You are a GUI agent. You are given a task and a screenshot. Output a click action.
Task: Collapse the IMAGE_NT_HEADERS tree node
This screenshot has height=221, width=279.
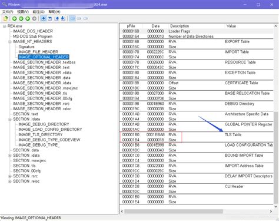(10, 42)
